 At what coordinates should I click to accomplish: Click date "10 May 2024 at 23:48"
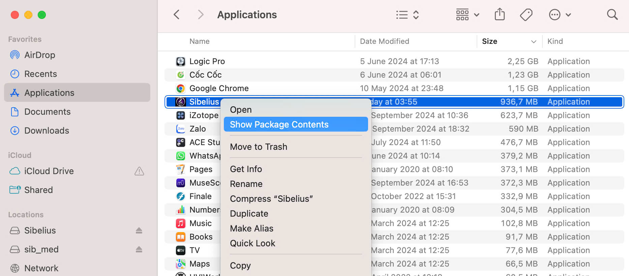click(401, 88)
